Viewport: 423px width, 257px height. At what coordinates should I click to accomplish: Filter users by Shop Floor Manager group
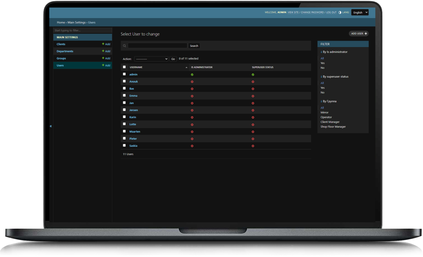click(x=333, y=127)
